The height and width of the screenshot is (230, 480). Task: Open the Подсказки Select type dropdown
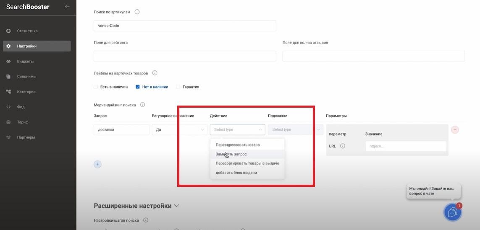click(x=296, y=130)
